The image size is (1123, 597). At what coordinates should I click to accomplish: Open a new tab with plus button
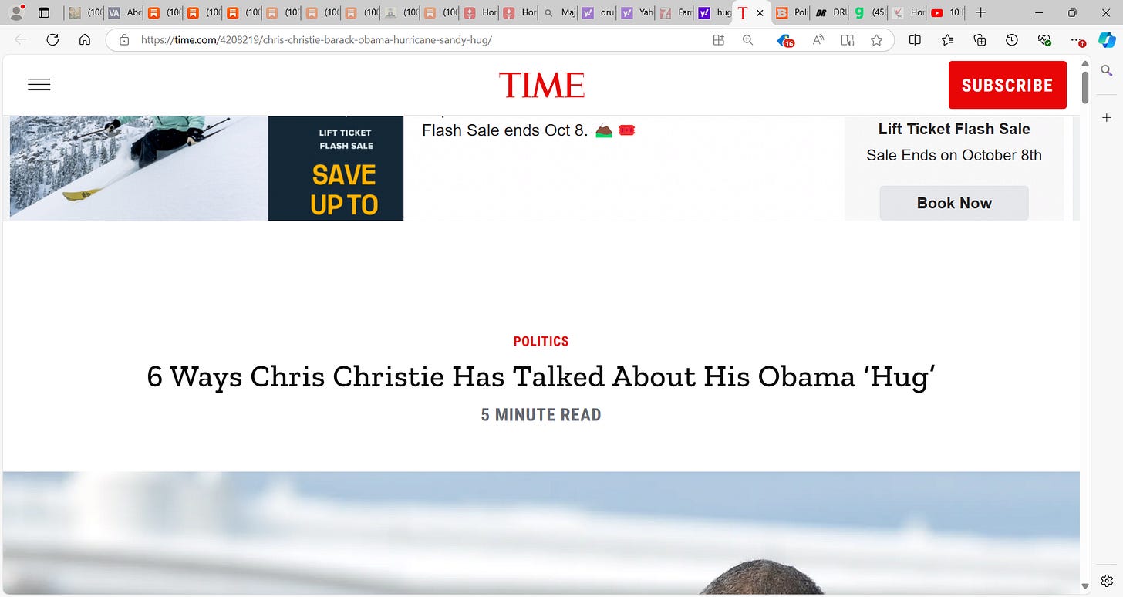pos(980,12)
